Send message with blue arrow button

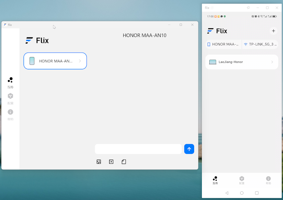point(189,149)
